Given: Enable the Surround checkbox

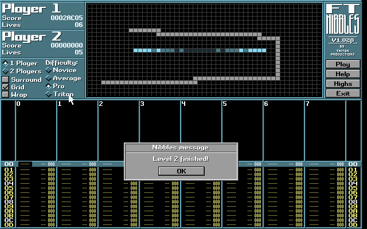Looking at the screenshot, I should pyautogui.click(x=6, y=80).
